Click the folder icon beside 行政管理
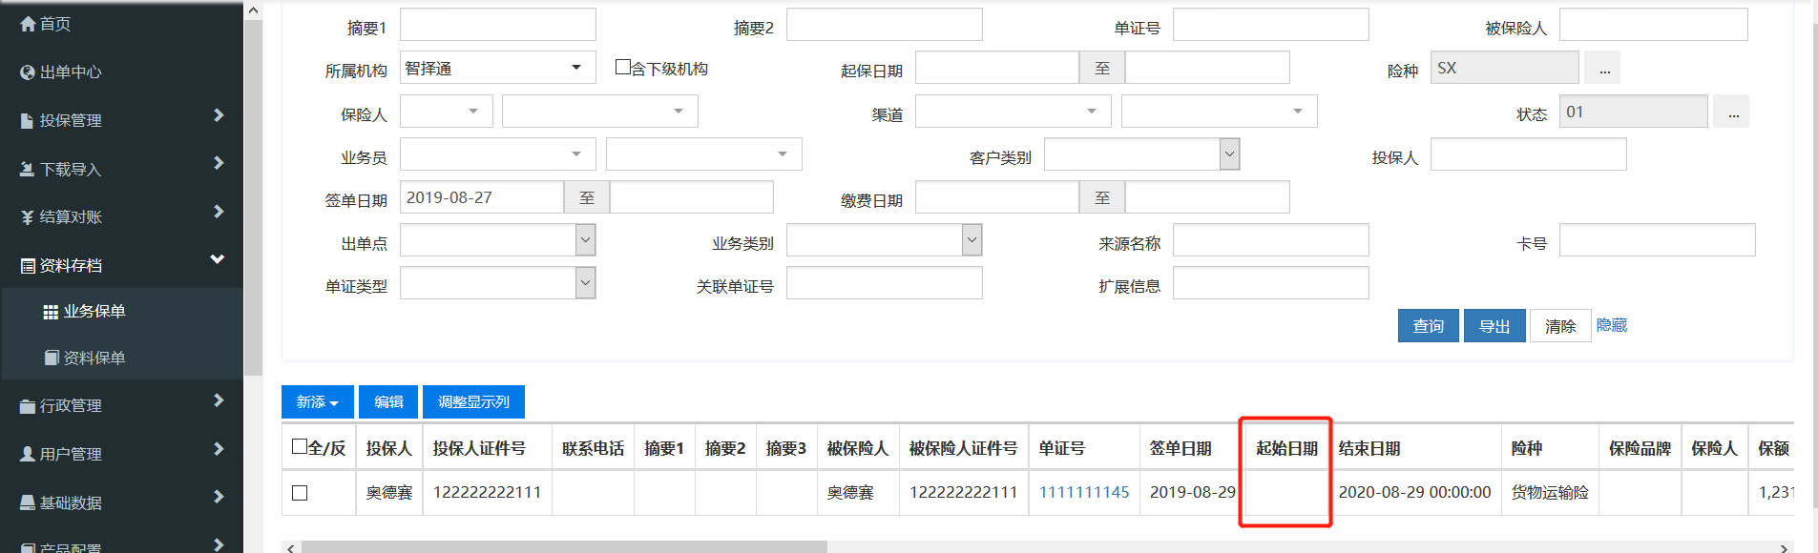The width and height of the screenshot is (1818, 553). point(28,406)
